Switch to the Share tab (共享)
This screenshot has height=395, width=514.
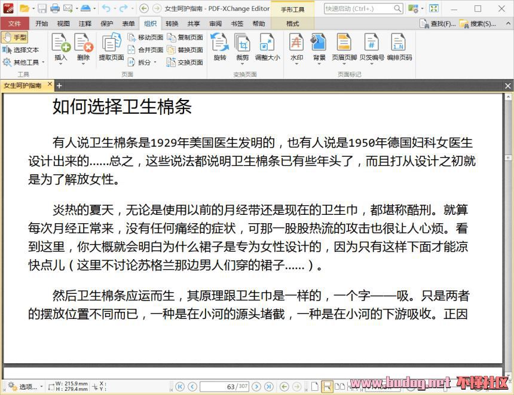tap(194, 24)
